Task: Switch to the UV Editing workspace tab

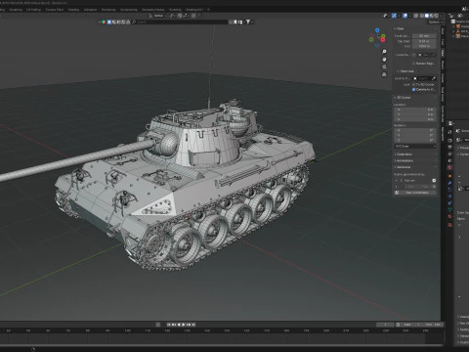Action: tap(33, 10)
